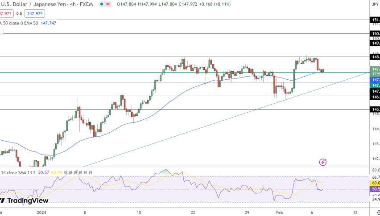Click the RSI value 50.57 in legend
Viewport: 380px width, 216px height.
pos(44,172)
